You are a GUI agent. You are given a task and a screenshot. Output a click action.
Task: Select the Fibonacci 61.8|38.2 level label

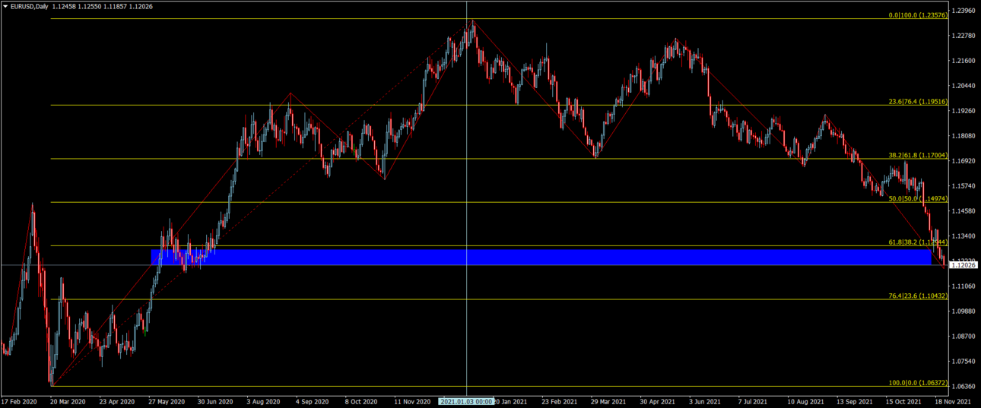point(918,242)
